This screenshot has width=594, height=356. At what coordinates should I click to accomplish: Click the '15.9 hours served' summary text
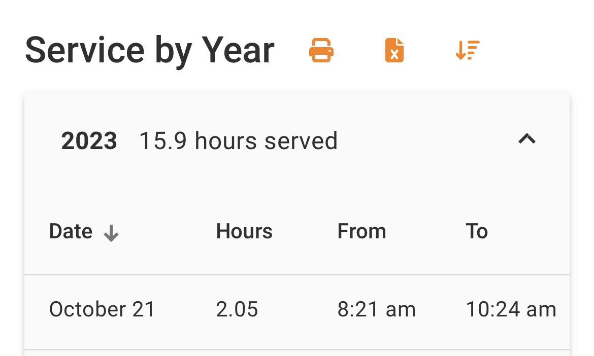(238, 141)
